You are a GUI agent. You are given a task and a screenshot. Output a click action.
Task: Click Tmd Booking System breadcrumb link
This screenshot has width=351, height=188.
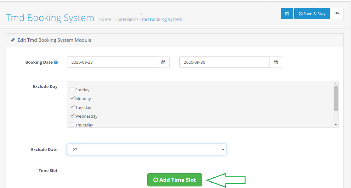pos(161,19)
